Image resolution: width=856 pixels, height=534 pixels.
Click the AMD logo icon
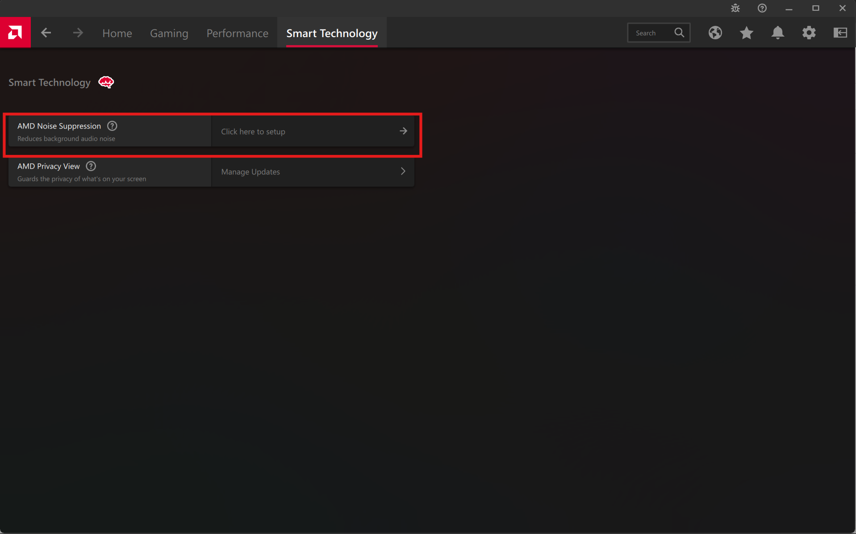click(x=15, y=32)
